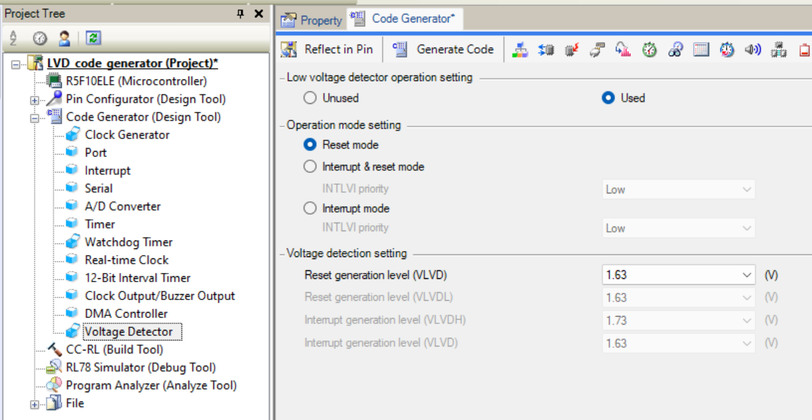Select File item in project tree
The height and width of the screenshot is (420, 812).
[75, 403]
